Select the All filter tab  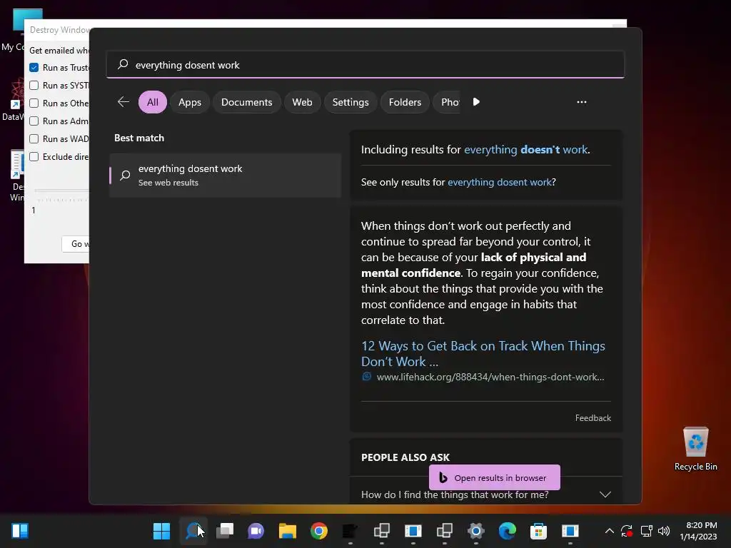pyautogui.click(x=153, y=102)
